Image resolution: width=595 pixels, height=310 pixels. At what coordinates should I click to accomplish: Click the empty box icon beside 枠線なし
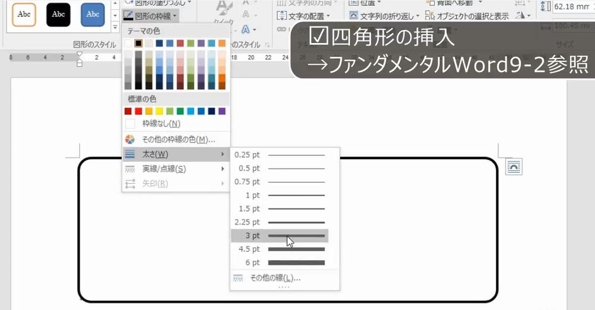coord(130,124)
